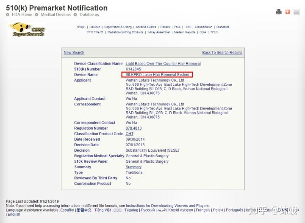Click the email envelope icon

[297, 12]
